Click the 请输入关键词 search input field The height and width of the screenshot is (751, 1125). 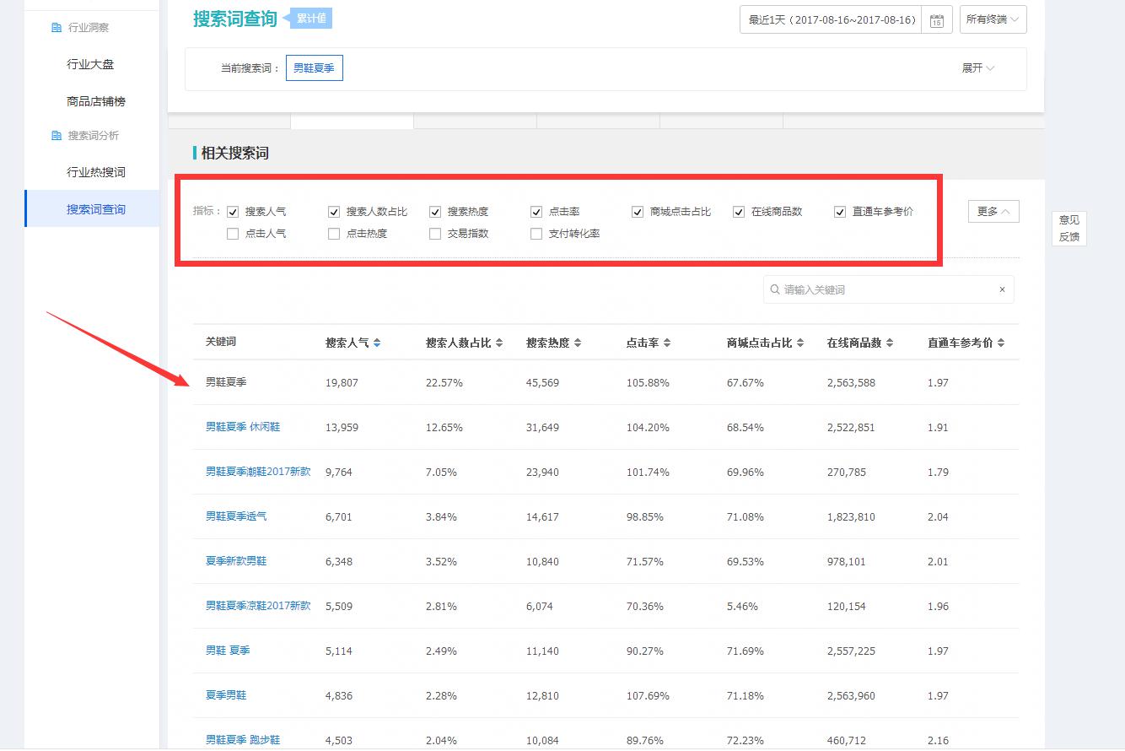click(x=885, y=289)
